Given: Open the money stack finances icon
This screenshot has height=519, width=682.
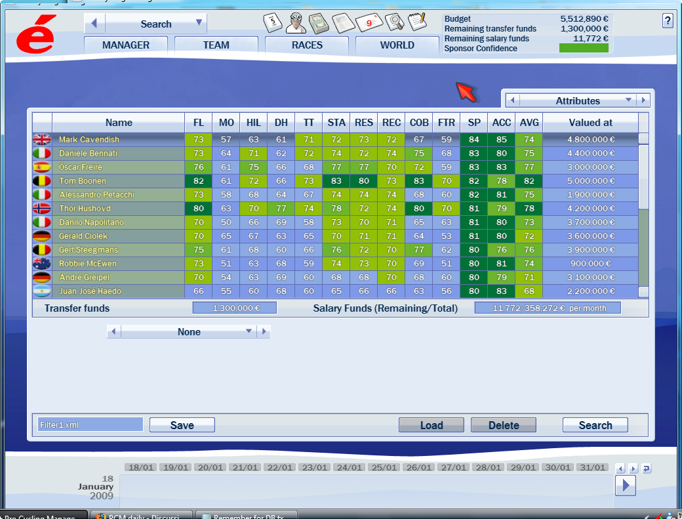Looking at the screenshot, I should (x=319, y=23).
